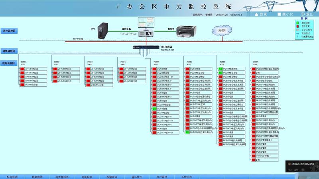Click red status indicator for A1H1/1/1#进线 under PORT1
This screenshot has width=319, height=179.
click(x=22, y=69)
